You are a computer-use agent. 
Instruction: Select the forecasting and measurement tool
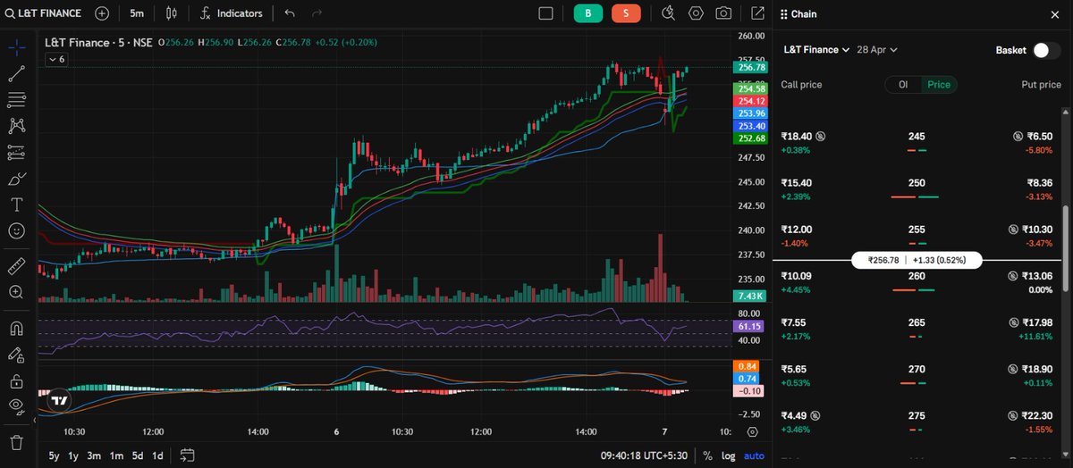(x=15, y=153)
